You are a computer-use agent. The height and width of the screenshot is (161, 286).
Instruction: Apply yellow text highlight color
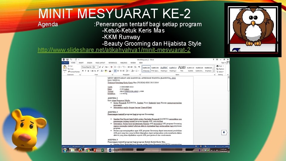[x=105, y=71]
